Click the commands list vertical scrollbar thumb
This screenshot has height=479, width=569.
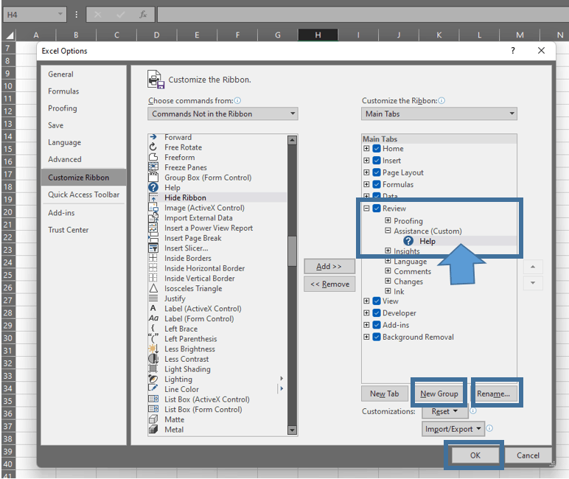(292, 251)
